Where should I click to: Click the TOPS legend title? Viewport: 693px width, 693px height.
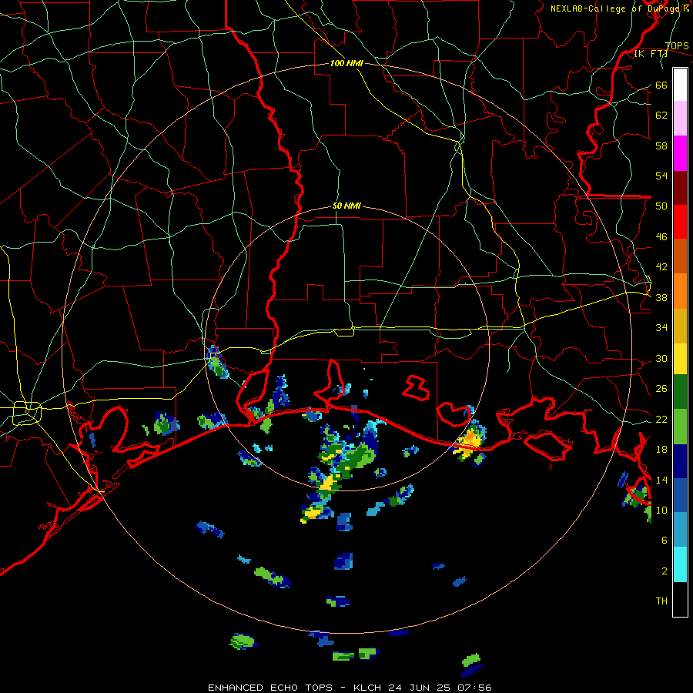click(677, 46)
